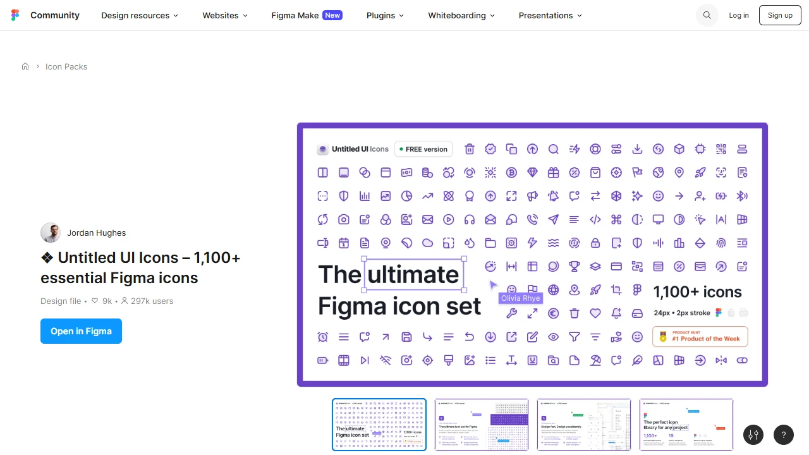809x455 pixels.
Task: Open the Figma Make menu item
Action: point(295,15)
